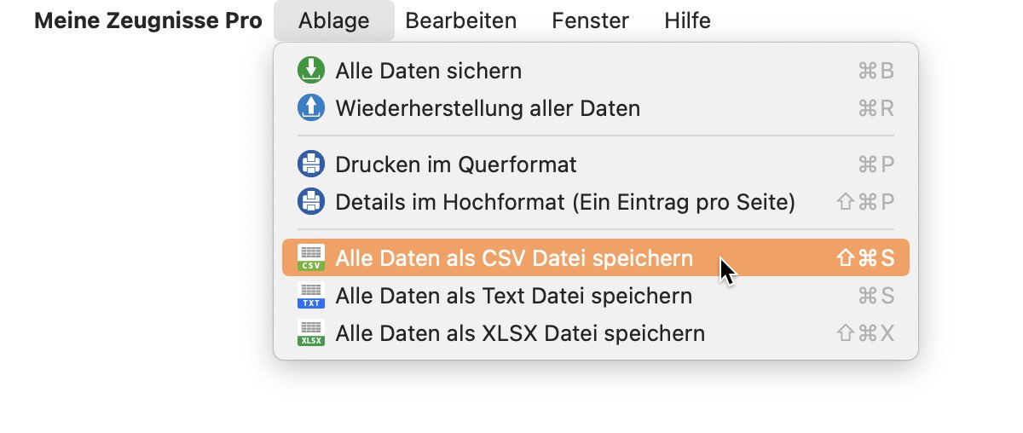Choose Alle Daten als CSV Datei speichern
Image resolution: width=1023 pixels, height=433 pixels.
click(595, 257)
